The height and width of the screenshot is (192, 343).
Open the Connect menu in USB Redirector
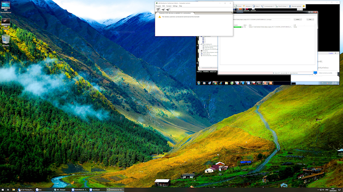pos(169,6)
